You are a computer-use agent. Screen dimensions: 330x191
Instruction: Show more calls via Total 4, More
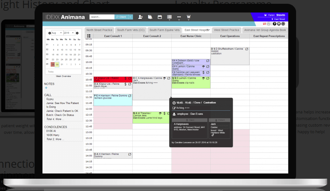[55, 119]
